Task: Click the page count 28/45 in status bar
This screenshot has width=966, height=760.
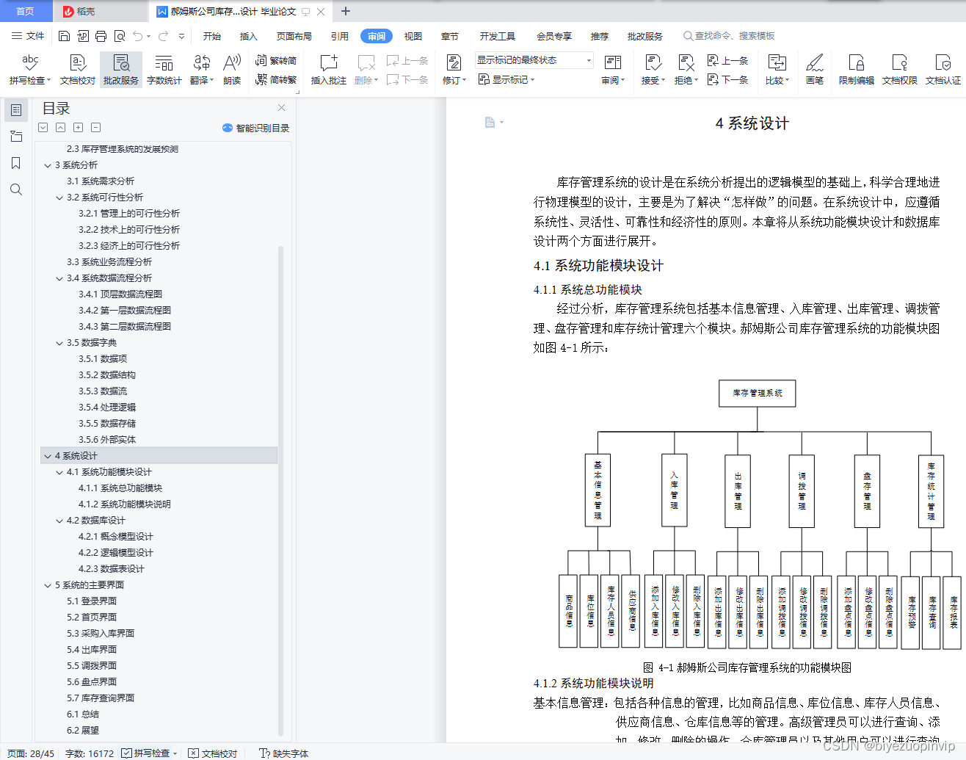Action: (x=31, y=753)
